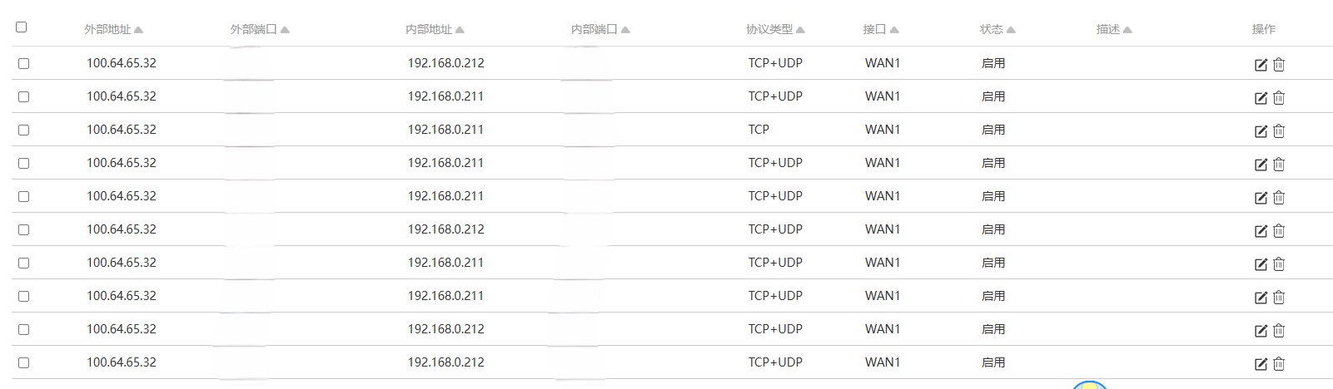Check the first row's checkbox

coord(24,63)
